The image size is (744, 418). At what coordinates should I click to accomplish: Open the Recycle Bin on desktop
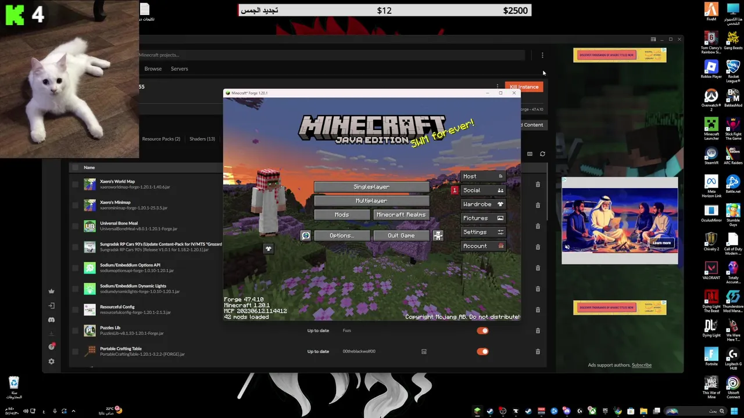[x=13, y=388]
